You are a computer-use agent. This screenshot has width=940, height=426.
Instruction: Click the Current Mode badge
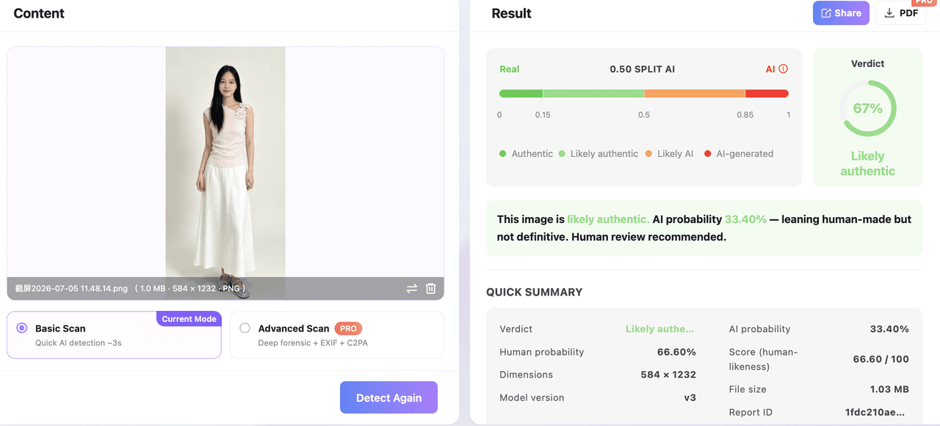click(x=189, y=319)
